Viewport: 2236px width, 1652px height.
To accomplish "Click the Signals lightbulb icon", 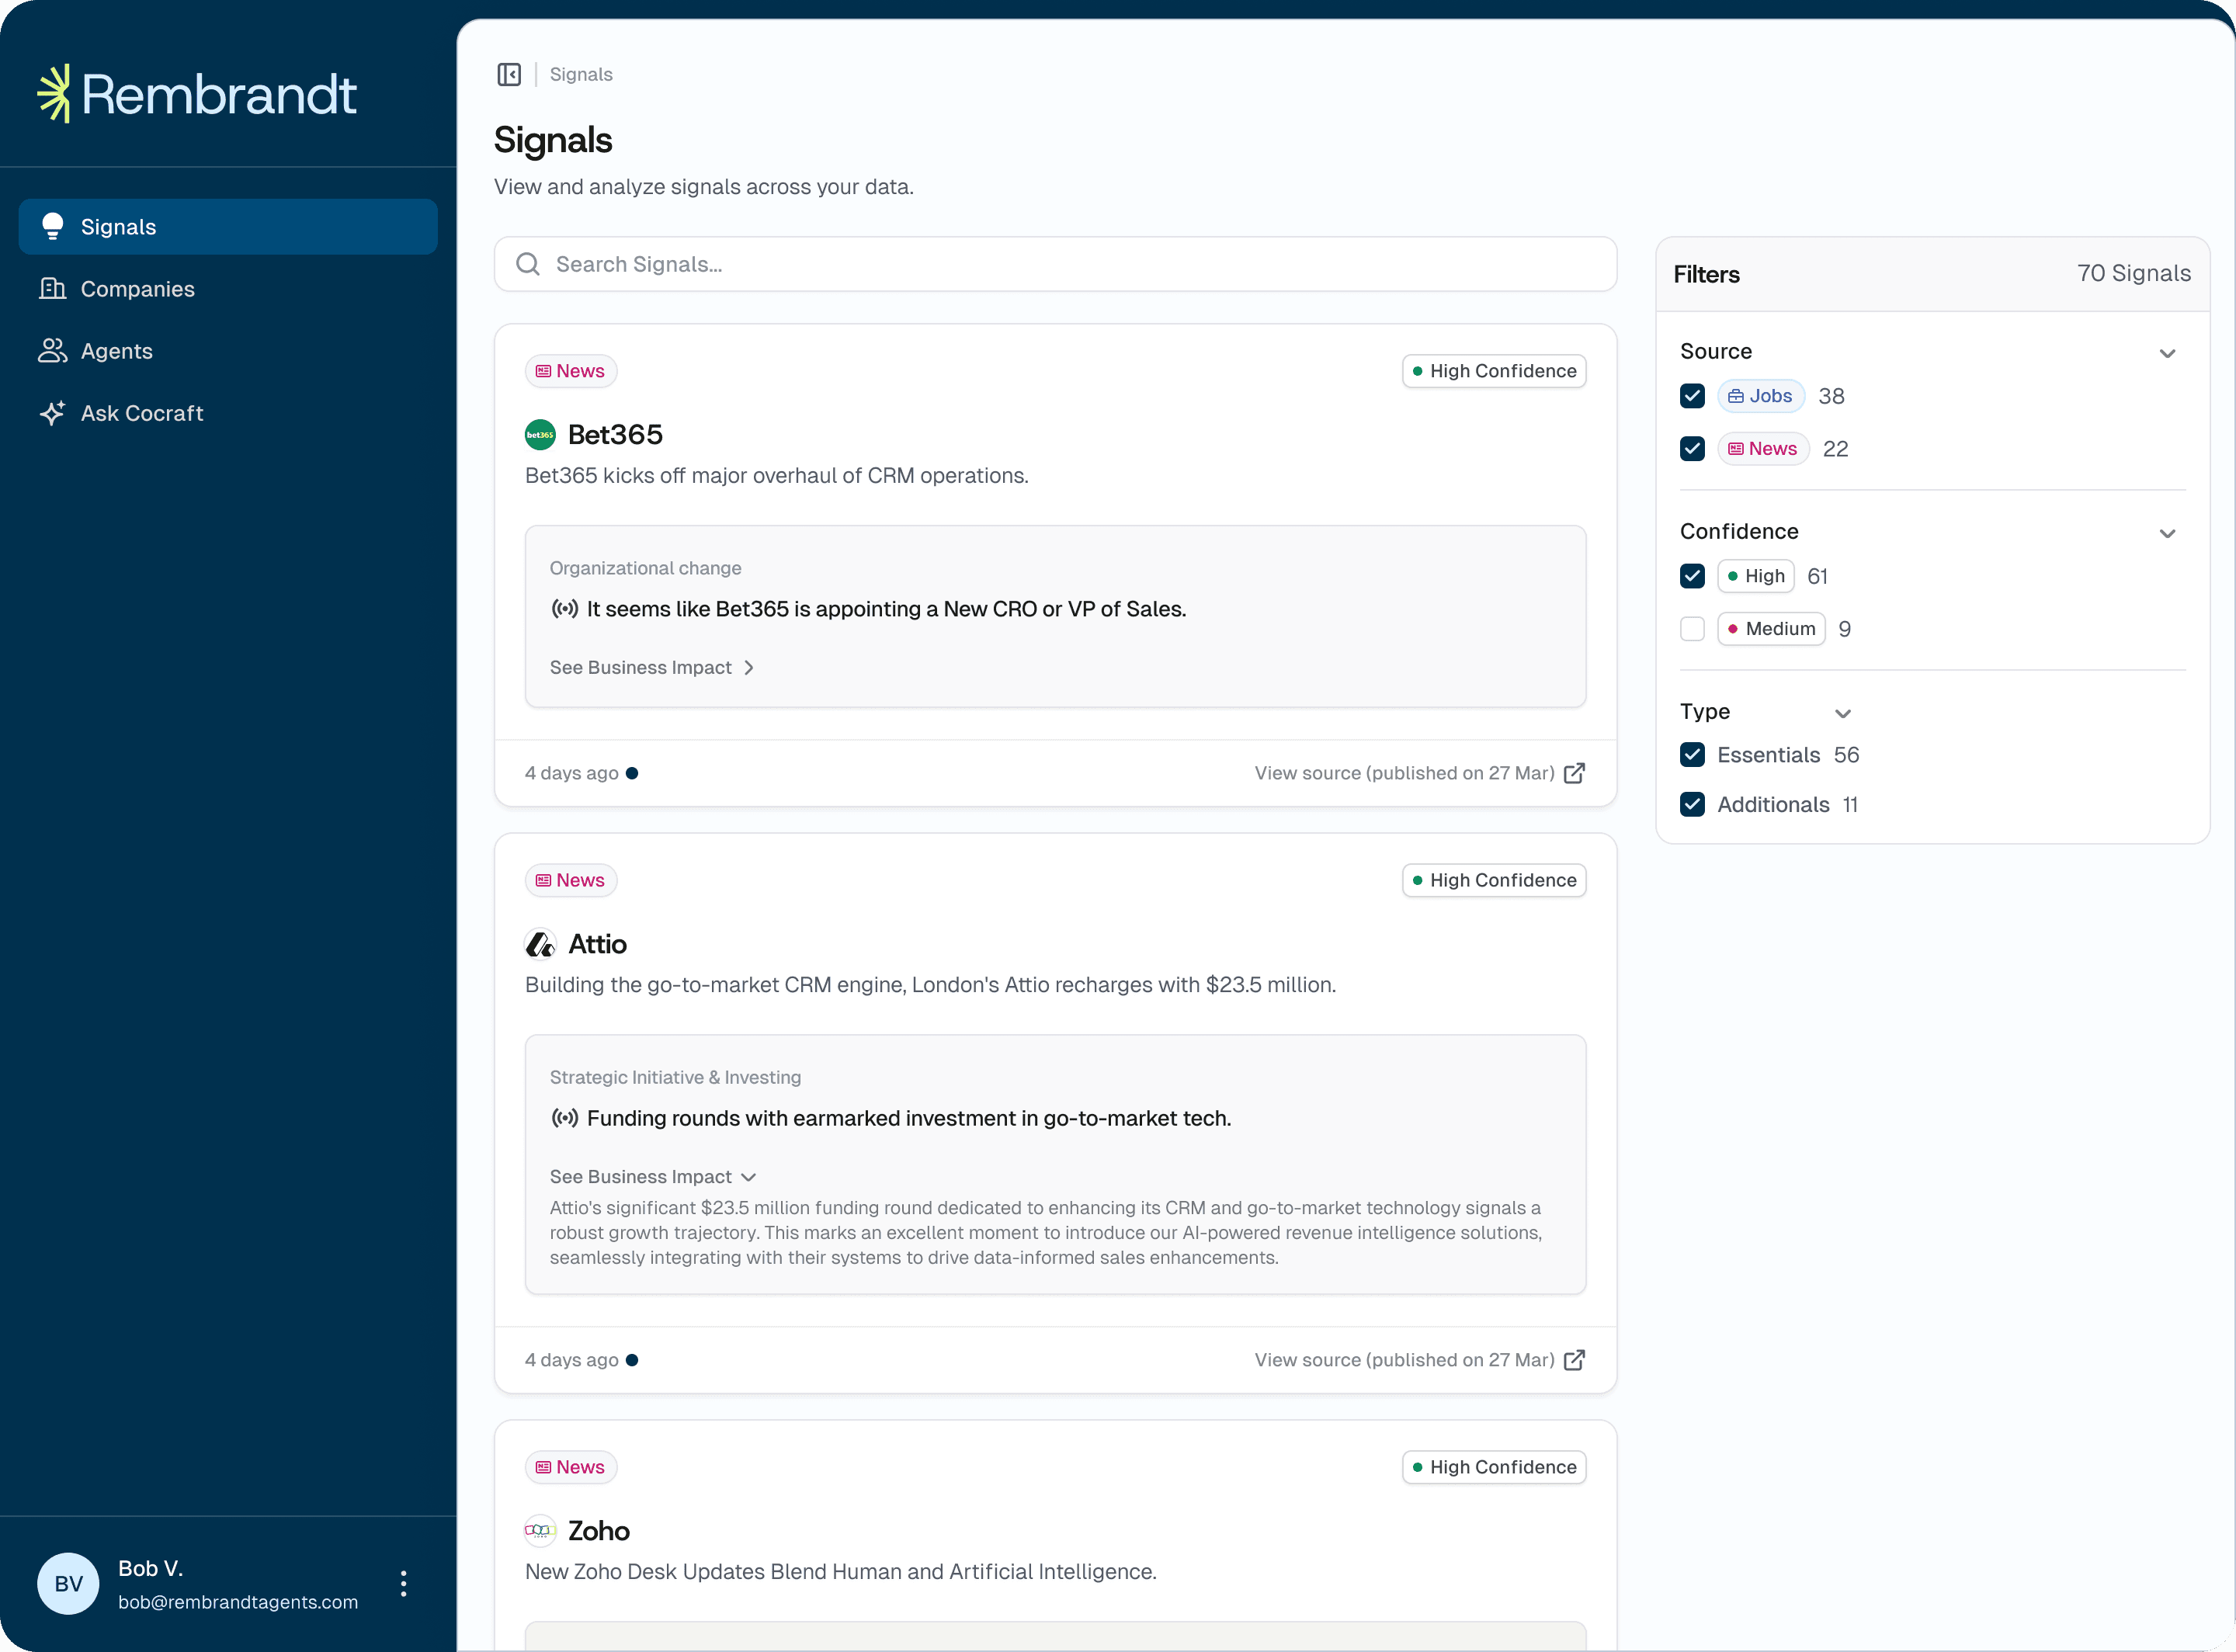I will pos(53,227).
